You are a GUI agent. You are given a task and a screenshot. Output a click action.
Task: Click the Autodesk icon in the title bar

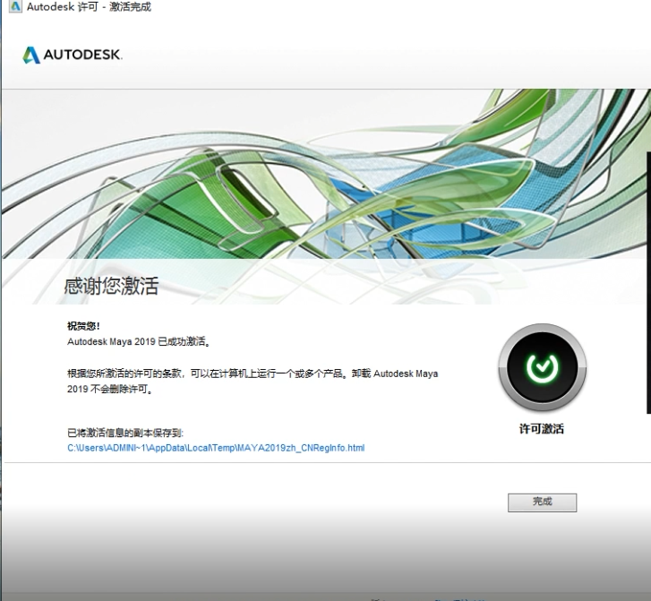(15, 6)
